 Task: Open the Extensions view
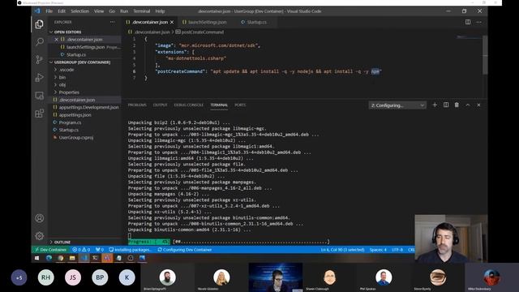(x=40, y=114)
